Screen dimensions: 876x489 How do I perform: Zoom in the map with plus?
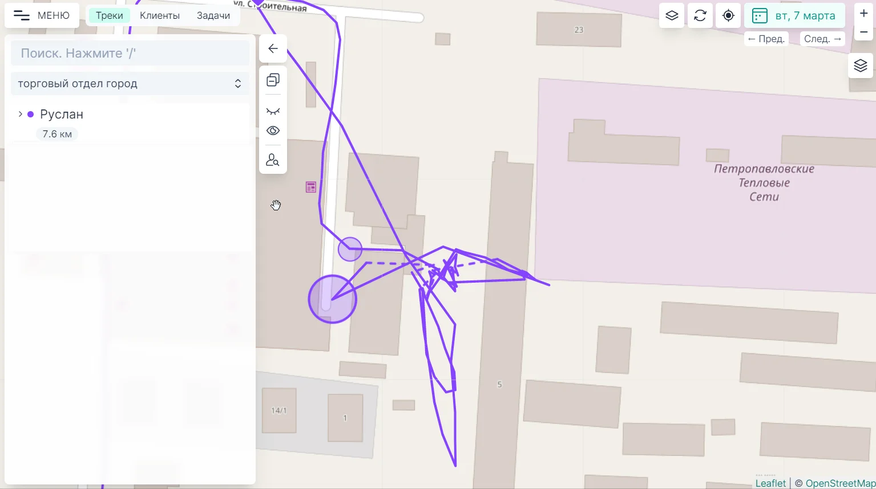click(x=863, y=13)
